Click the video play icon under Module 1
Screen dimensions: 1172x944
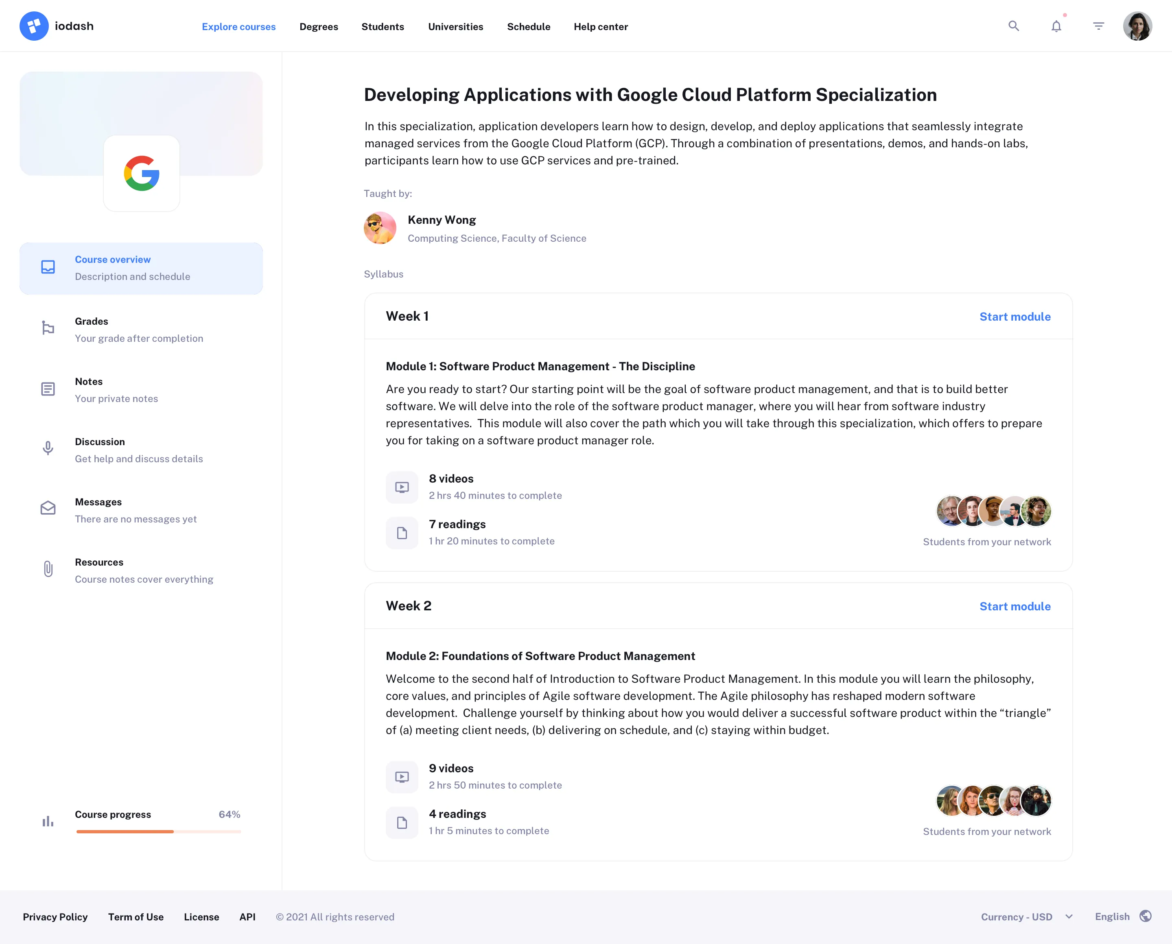coord(402,487)
